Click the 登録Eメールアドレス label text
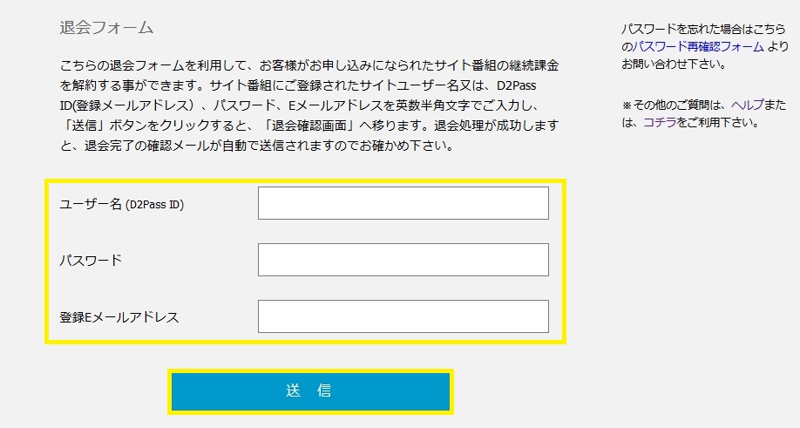Viewport: 800px width, 428px height. click(119, 316)
